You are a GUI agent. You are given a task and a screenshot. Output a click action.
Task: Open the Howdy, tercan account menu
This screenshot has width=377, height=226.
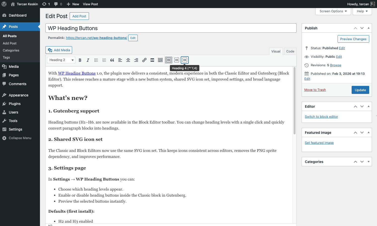click(361, 4)
